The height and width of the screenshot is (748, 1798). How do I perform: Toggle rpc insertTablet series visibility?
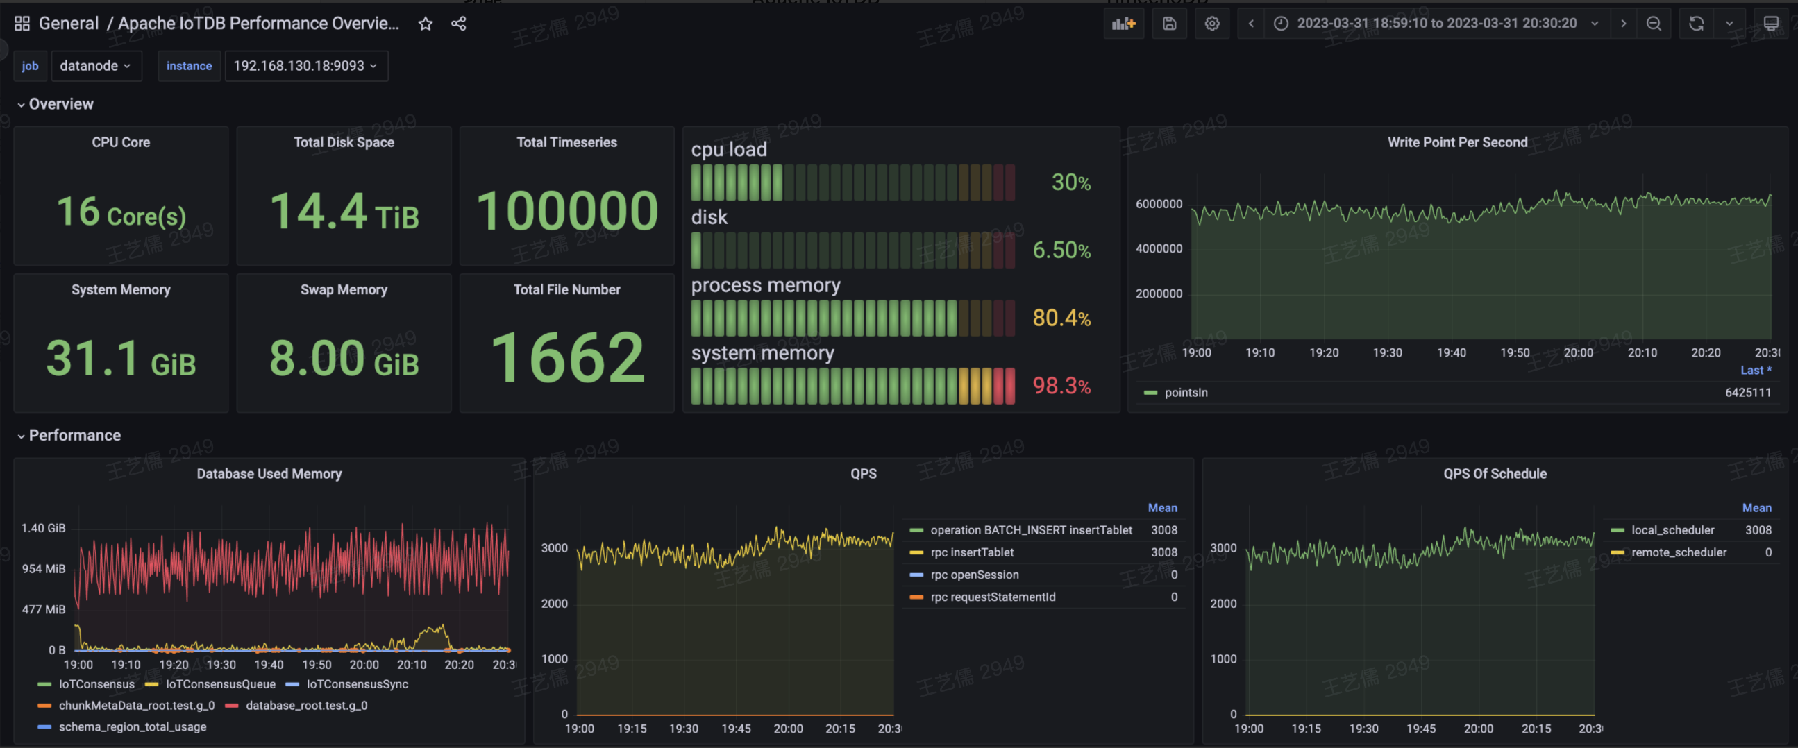point(972,552)
